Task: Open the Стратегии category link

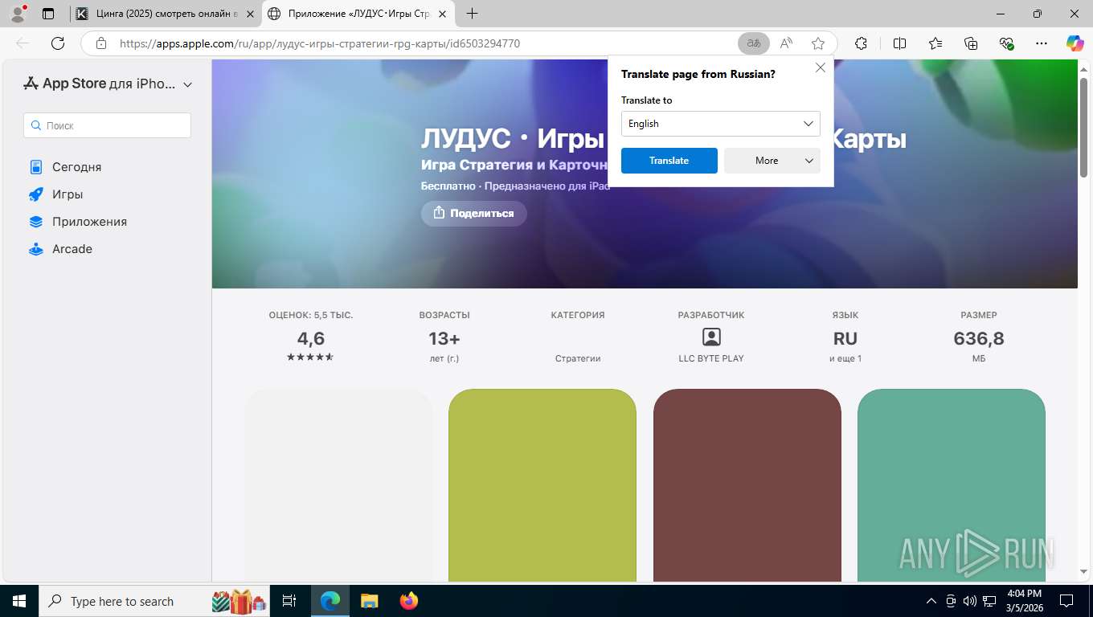Action: [x=578, y=358]
